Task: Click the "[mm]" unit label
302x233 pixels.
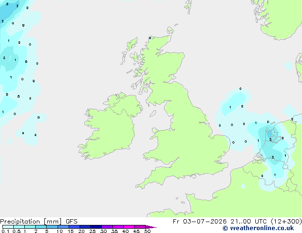Action: (x=53, y=222)
